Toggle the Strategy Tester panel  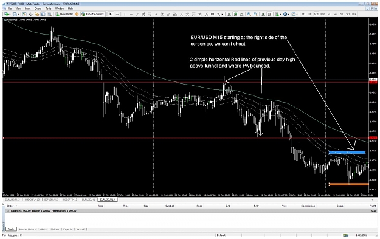click(x=49, y=14)
